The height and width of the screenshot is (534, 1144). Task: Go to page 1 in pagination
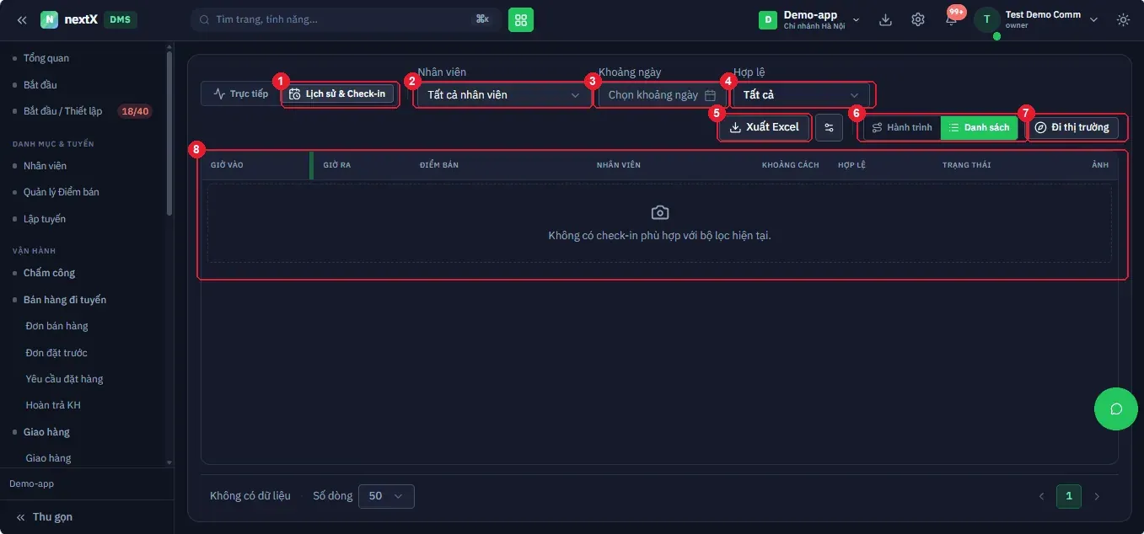1068,496
